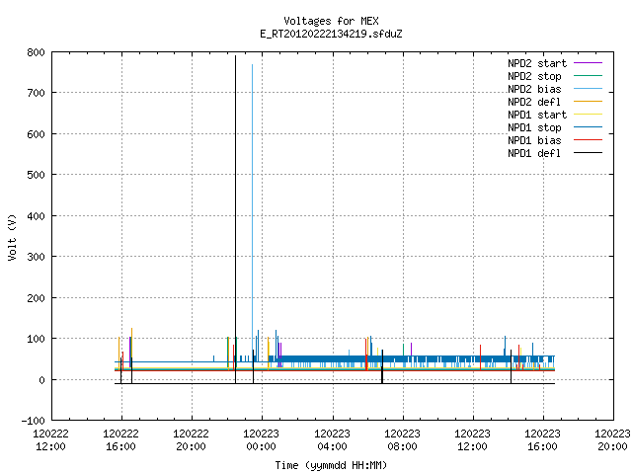Click the 'NPD1 defl' legend label
Viewport: 632px width, 474px height.
tap(534, 154)
